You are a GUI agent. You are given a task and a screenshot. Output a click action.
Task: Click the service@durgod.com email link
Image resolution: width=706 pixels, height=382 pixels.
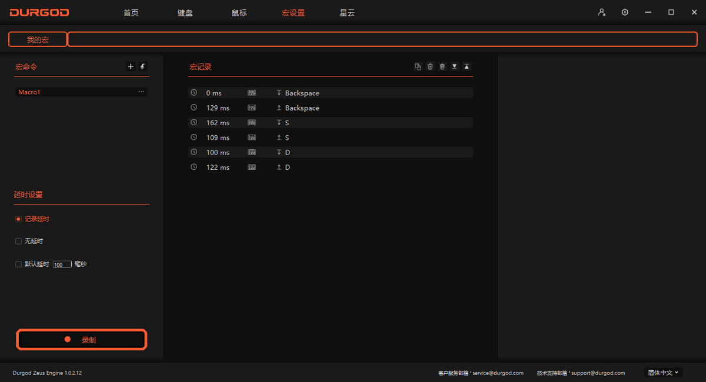pos(498,373)
